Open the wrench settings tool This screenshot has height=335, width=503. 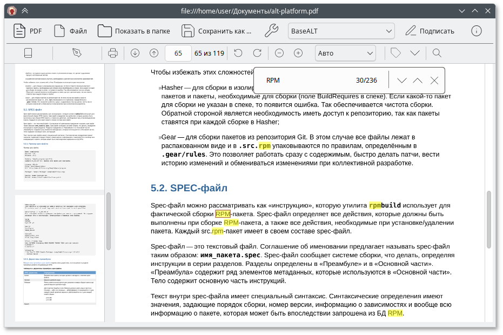coord(271,31)
